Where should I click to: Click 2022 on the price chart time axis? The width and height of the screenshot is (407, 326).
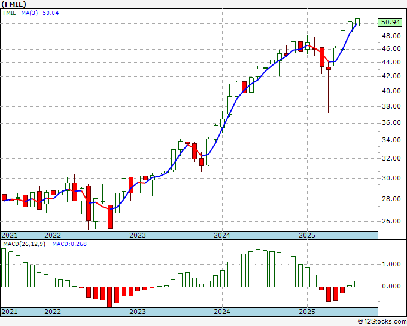point(53,235)
